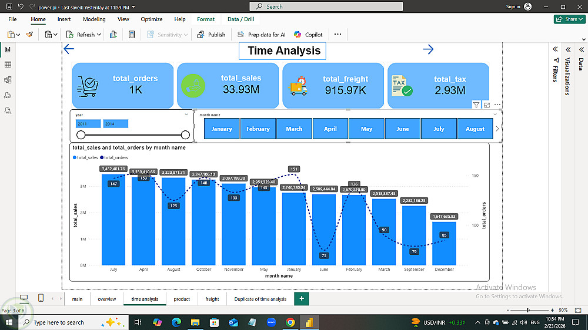Viewport: 588px width, 330px height.
Task: Toggle the January month slicer button
Action: tap(222, 129)
